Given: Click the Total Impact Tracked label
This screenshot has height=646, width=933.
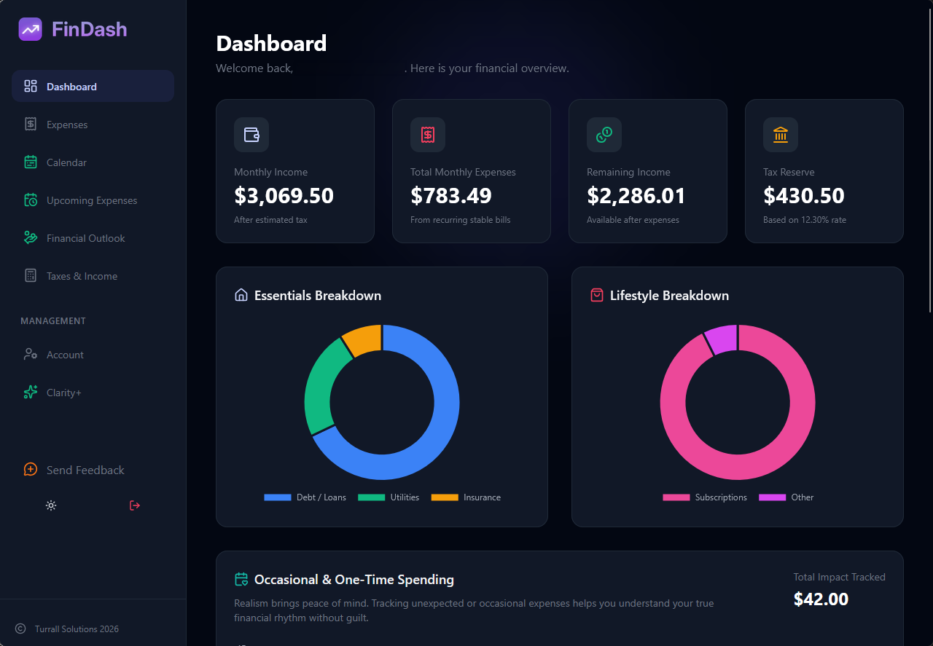Looking at the screenshot, I should coord(840,577).
